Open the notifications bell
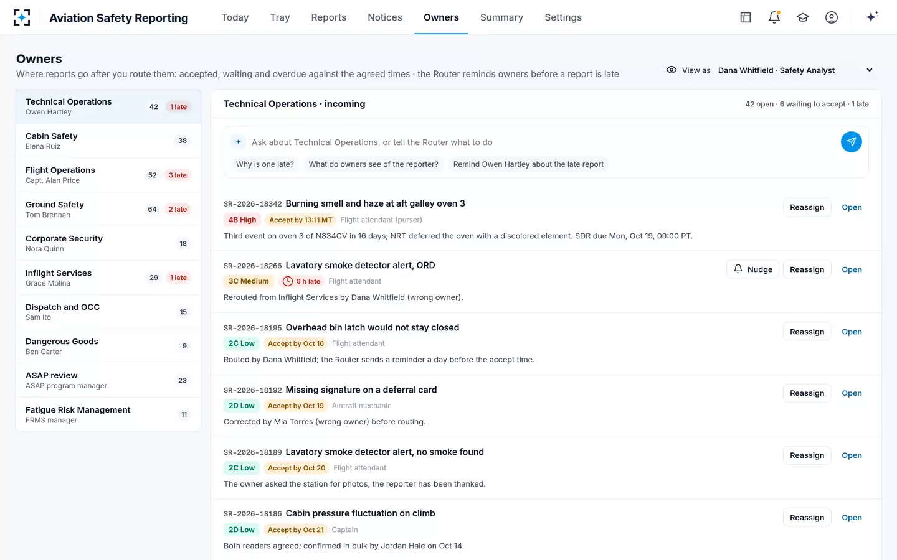Screen dimensions: 897x560 click(774, 17)
